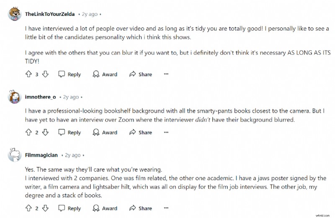
Task: Share TheLinkToYourZelda's comment
Action: [141, 74]
